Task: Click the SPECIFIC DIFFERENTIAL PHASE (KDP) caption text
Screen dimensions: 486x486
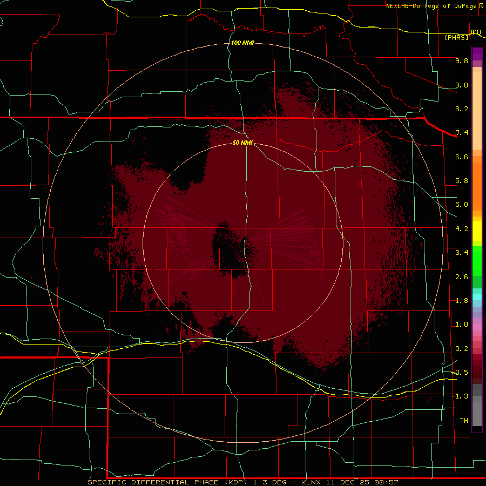Action: (168, 482)
